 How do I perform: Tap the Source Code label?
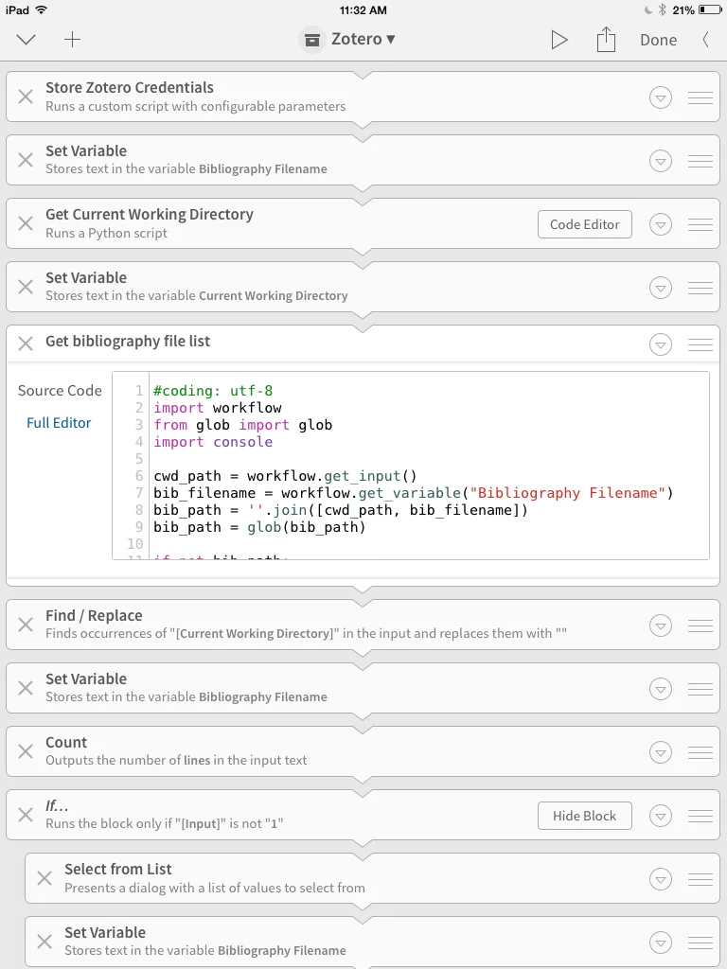tap(60, 391)
